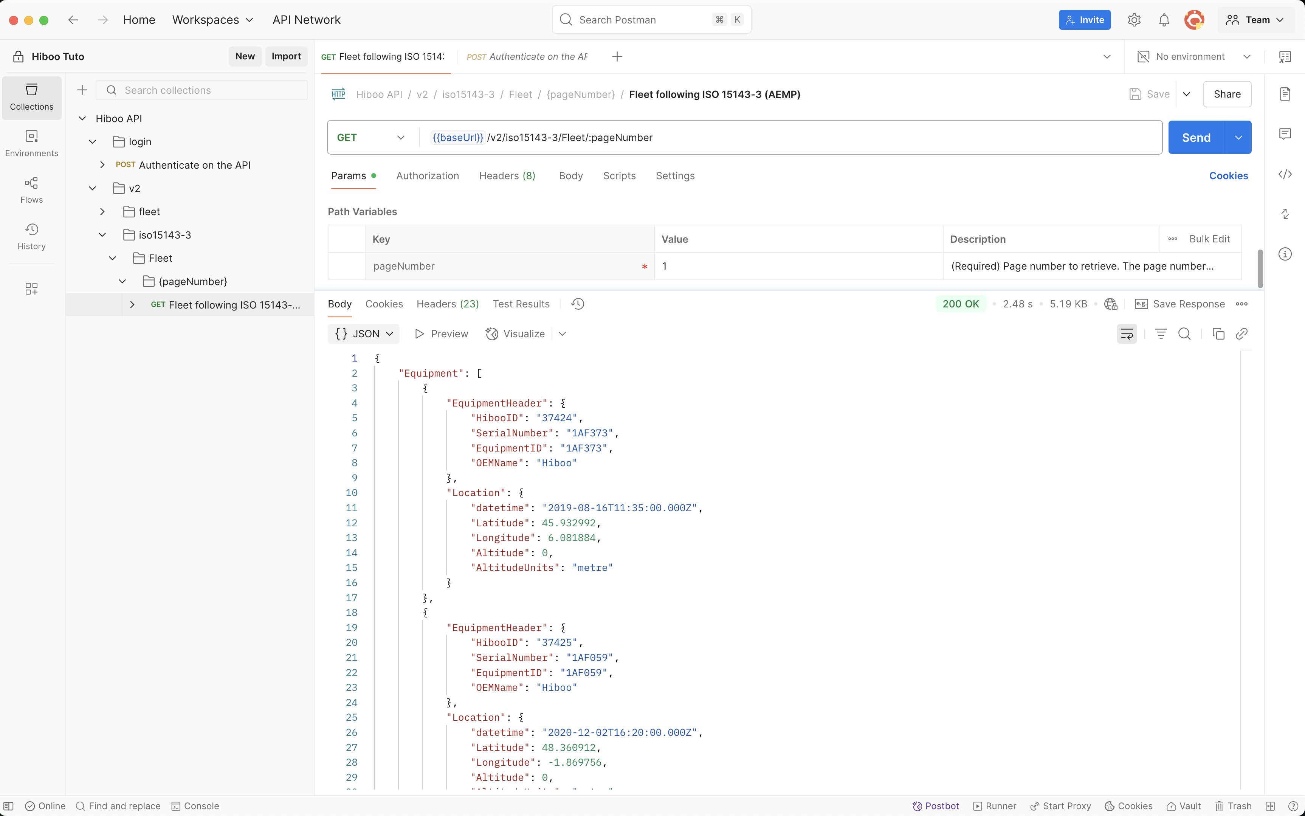Image resolution: width=1305 pixels, height=816 pixels.
Task: Switch to the Authorization tab
Action: 427,175
